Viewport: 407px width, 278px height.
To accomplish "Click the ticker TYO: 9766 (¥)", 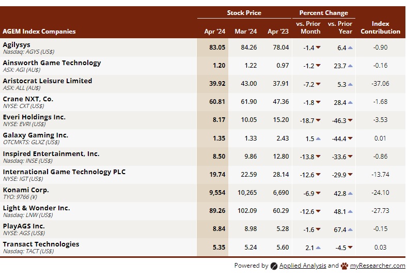I will point(20,197).
